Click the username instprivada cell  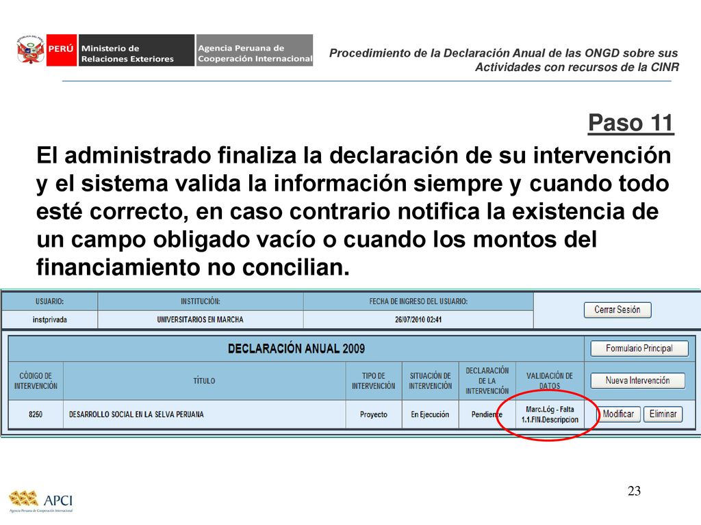[49, 320]
